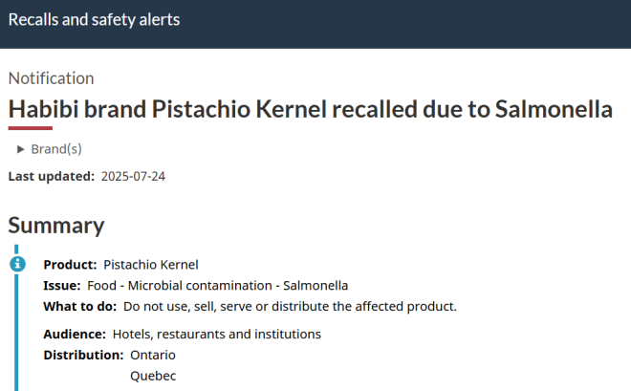Click the "Product:" field label
Image resolution: width=631 pixels, height=391 pixels.
pyautogui.click(x=70, y=264)
